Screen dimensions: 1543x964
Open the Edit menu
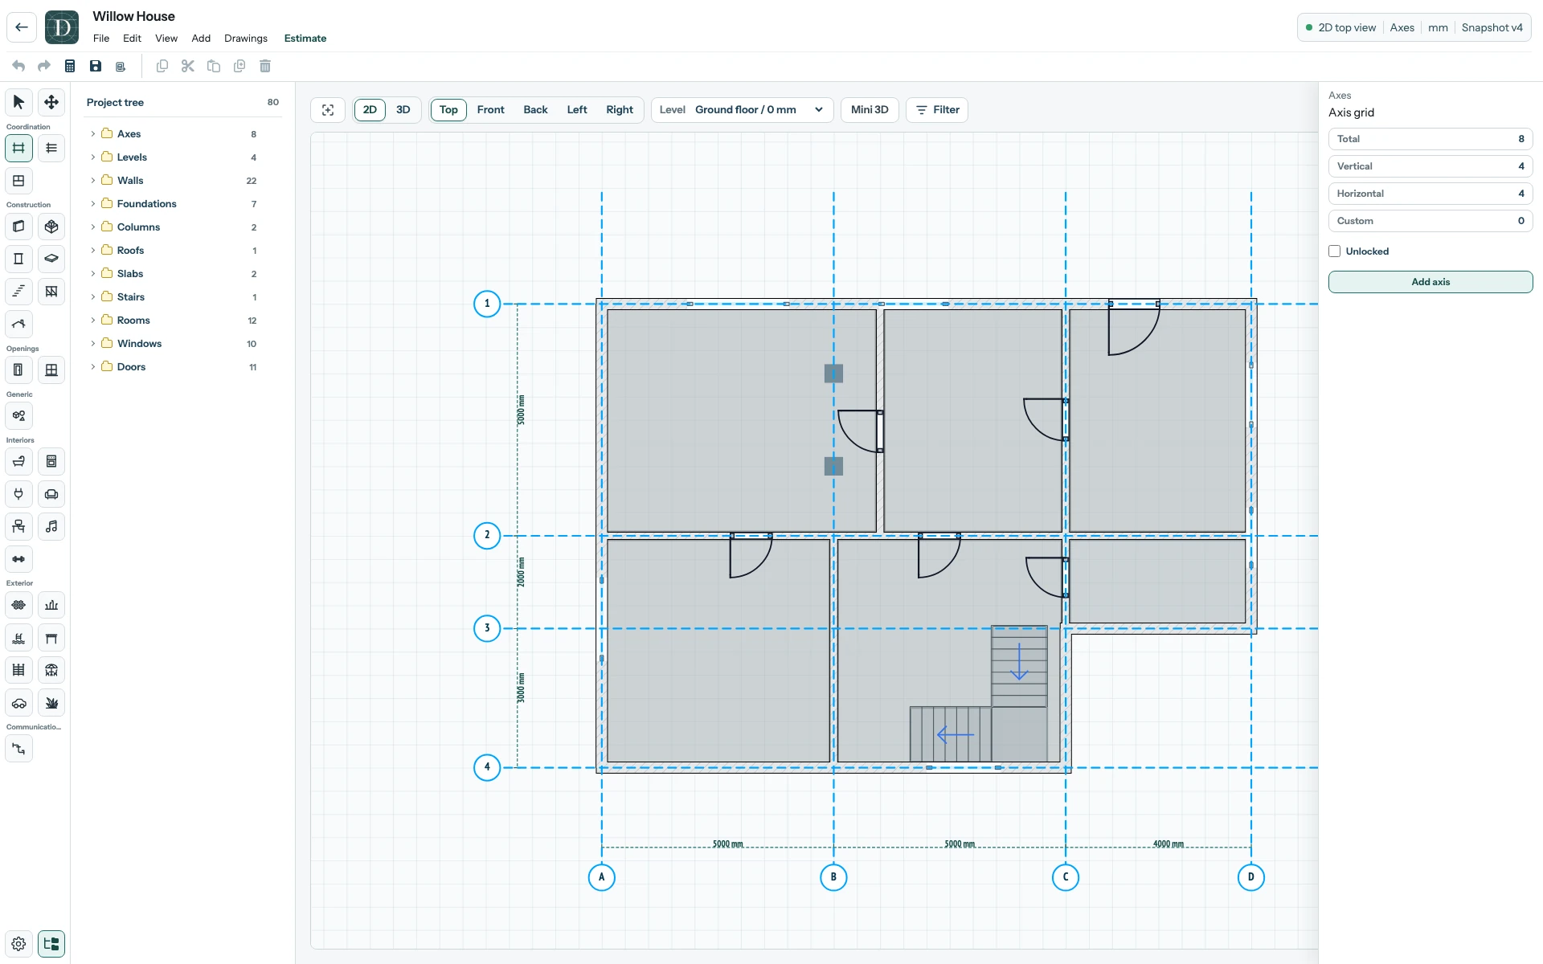132,39
